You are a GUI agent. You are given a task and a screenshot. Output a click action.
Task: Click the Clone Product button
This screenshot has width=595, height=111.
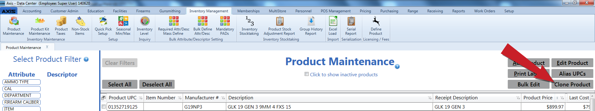(572, 84)
